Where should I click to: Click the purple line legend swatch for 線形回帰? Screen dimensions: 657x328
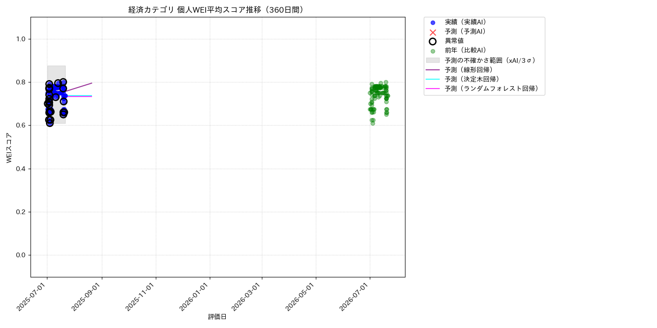click(433, 70)
